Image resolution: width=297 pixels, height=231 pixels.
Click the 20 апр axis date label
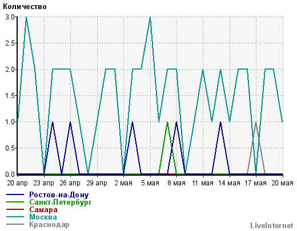(x=17, y=183)
